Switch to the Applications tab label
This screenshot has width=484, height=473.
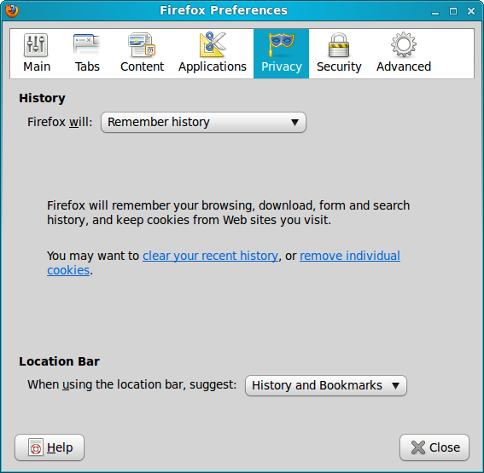pyautogui.click(x=213, y=66)
